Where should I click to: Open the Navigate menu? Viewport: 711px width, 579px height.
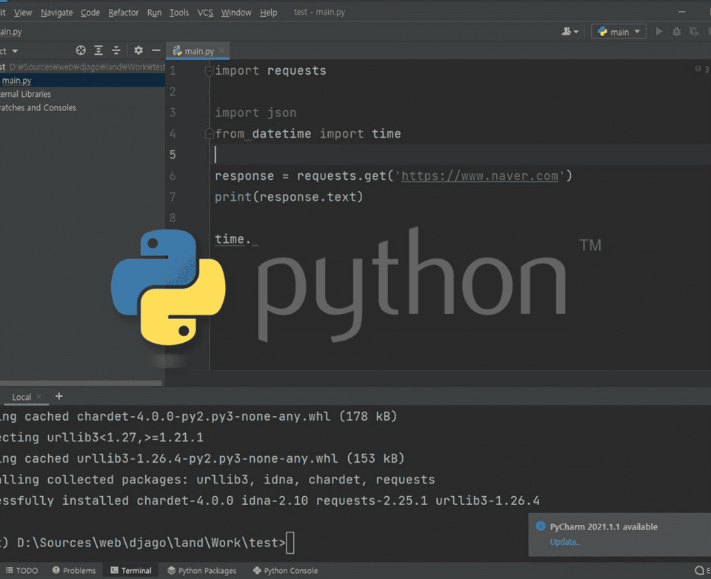coord(57,13)
